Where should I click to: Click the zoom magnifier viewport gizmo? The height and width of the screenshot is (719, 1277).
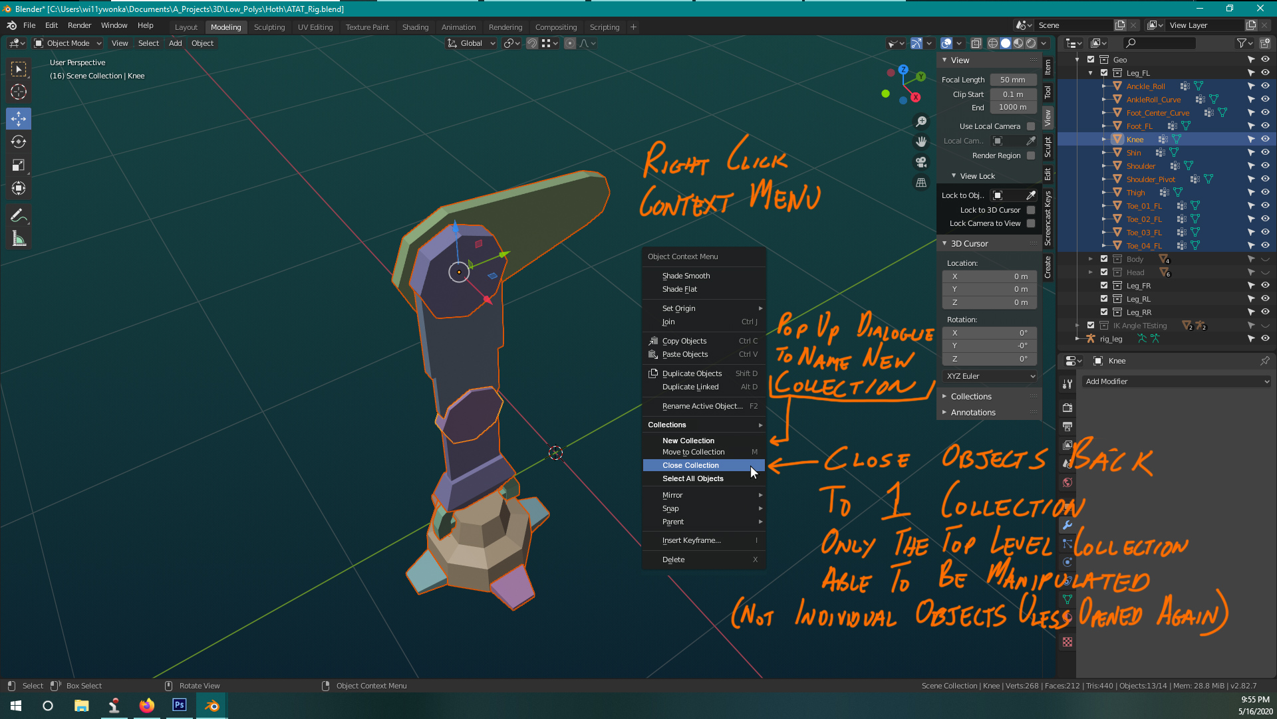(x=921, y=122)
